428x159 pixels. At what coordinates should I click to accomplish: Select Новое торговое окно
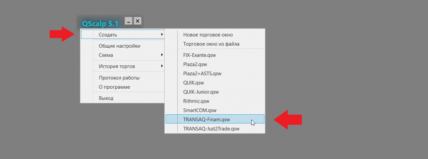(x=208, y=35)
